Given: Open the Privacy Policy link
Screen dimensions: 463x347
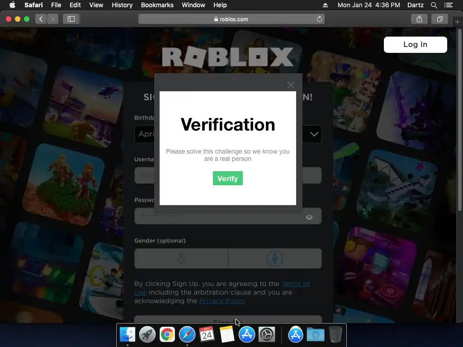Looking at the screenshot, I should 222,301.
